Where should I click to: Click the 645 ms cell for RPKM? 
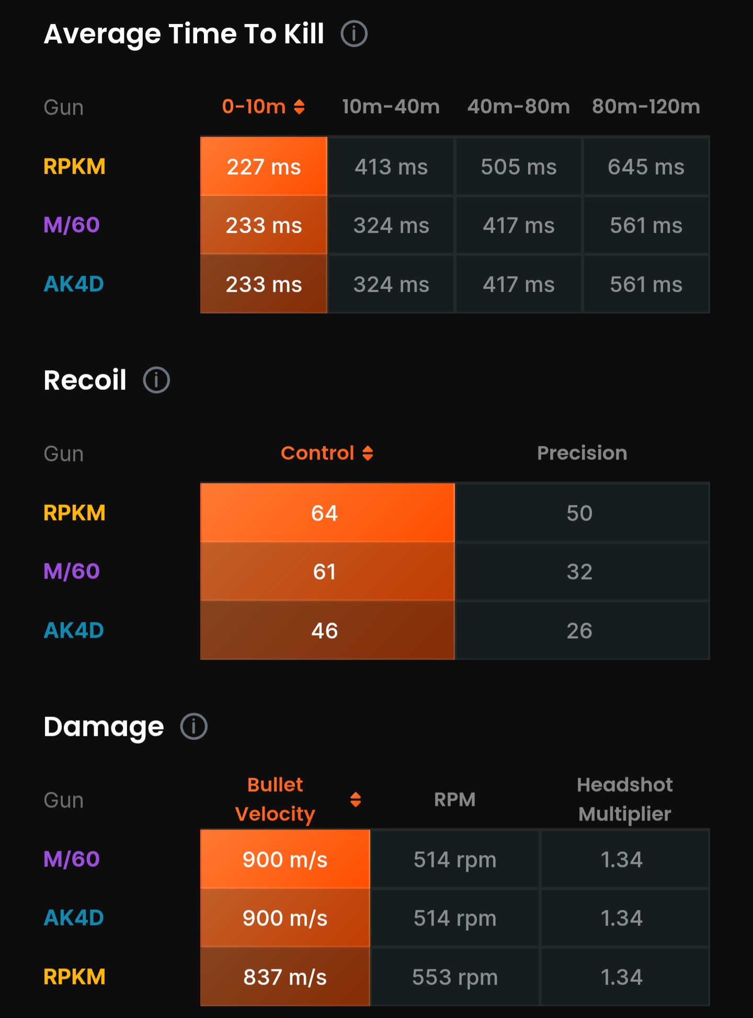[646, 167]
